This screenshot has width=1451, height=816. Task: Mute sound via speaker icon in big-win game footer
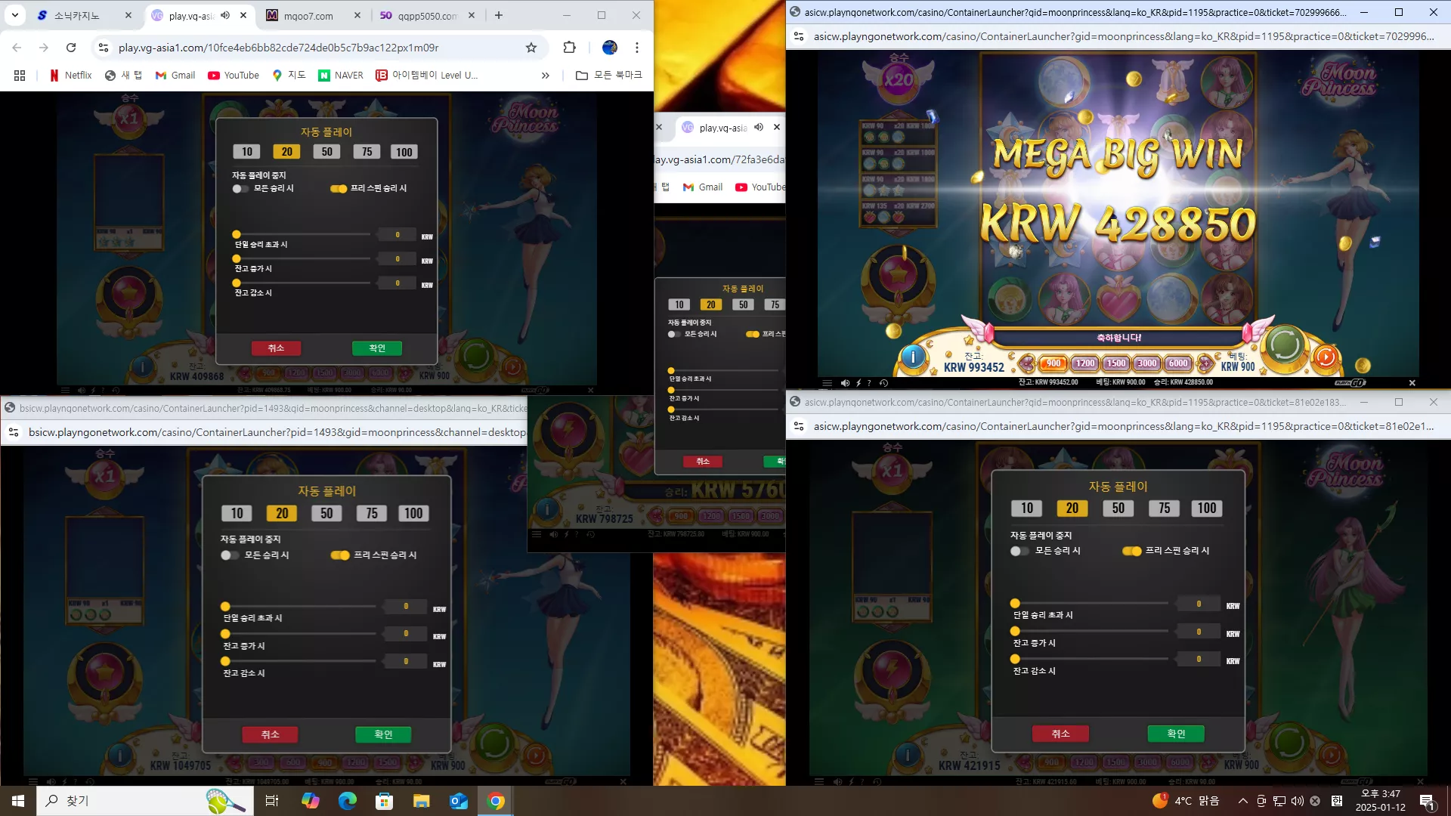pos(845,383)
